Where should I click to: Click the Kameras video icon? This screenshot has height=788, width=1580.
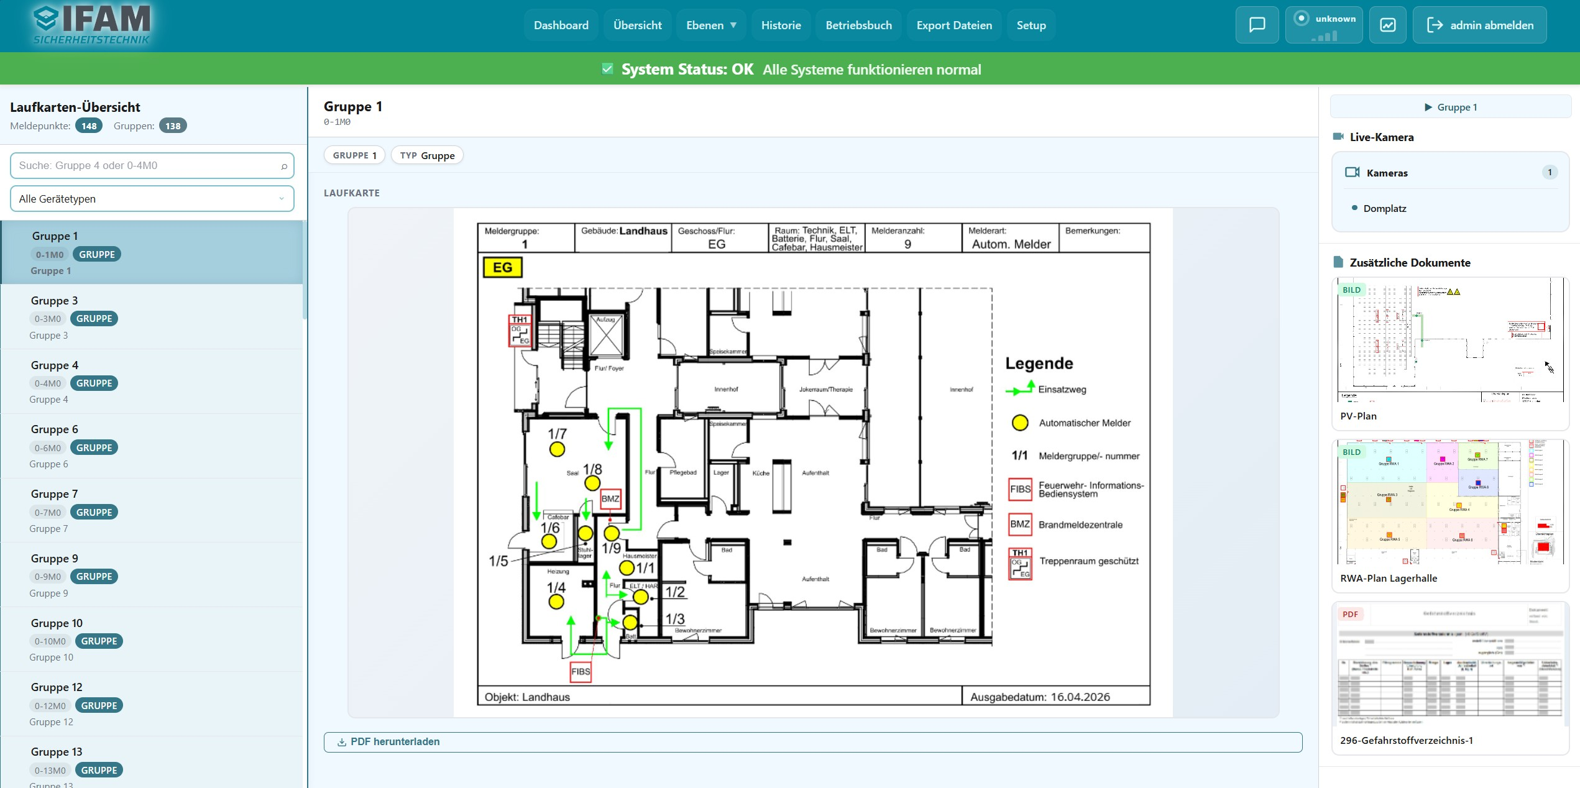click(x=1352, y=172)
